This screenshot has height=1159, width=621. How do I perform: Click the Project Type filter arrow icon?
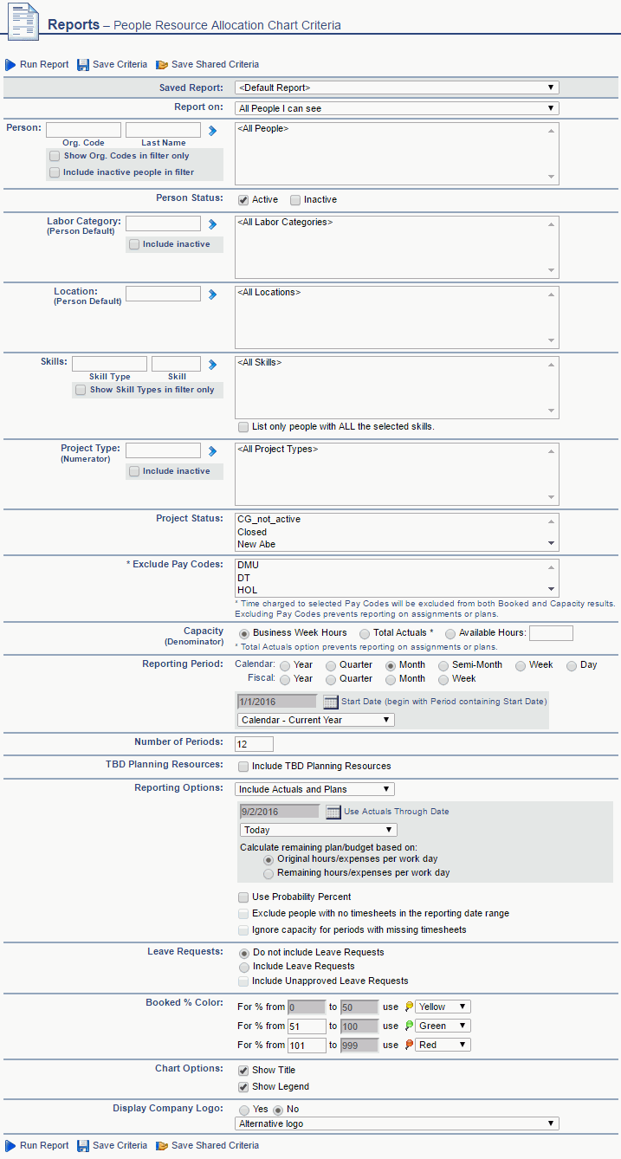tap(212, 451)
